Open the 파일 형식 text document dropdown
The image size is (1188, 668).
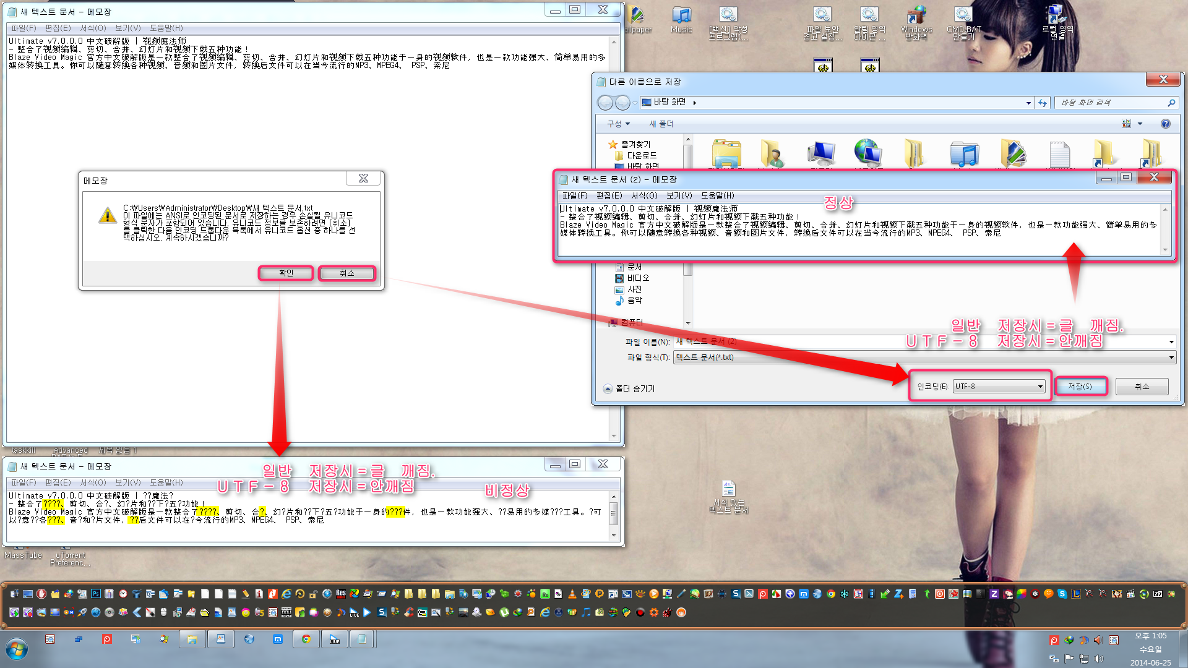pos(924,358)
